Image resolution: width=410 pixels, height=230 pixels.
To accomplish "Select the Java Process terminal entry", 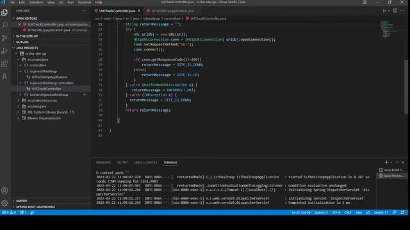I will [391, 176].
